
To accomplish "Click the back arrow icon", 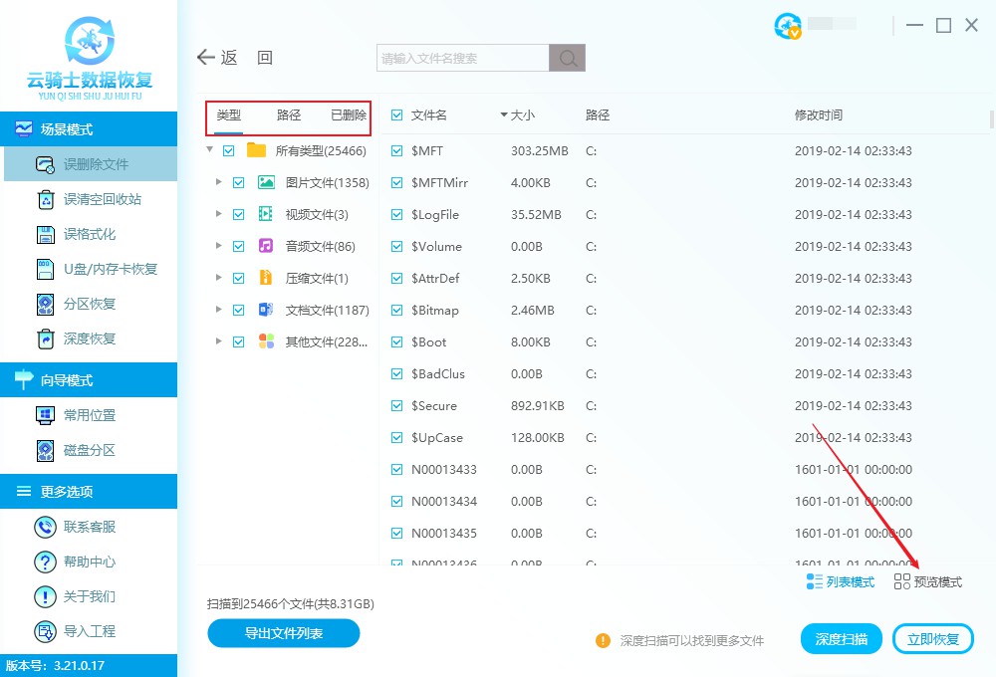I will [x=206, y=57].
